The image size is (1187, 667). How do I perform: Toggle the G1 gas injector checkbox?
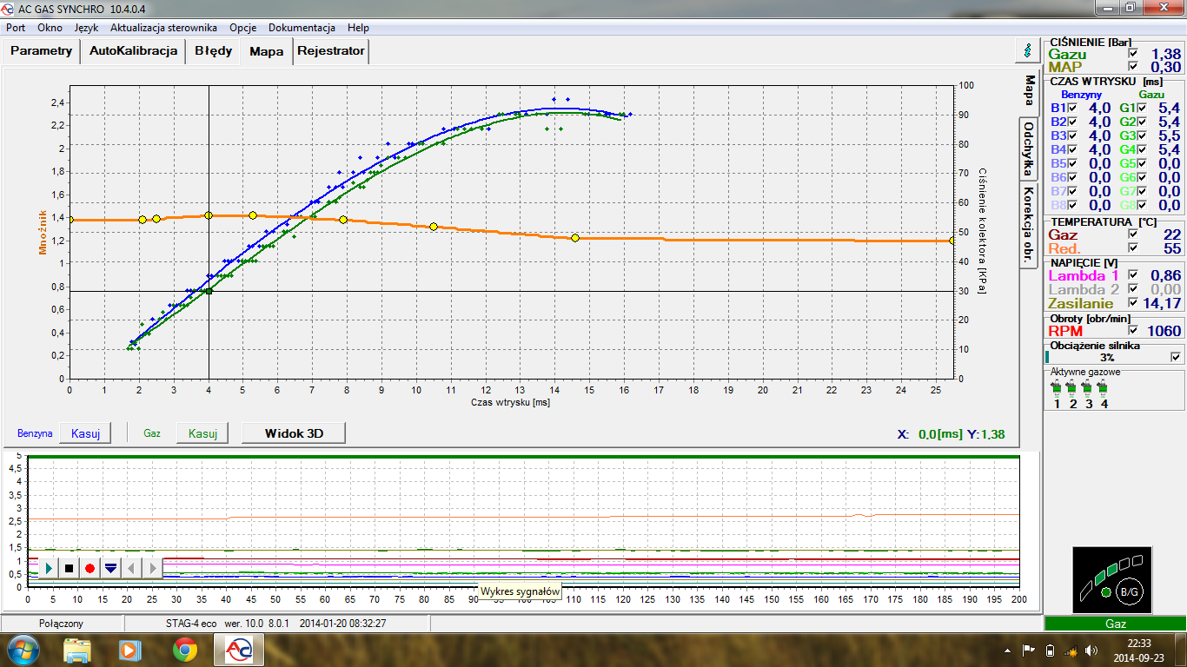(x=1144, y=108)
